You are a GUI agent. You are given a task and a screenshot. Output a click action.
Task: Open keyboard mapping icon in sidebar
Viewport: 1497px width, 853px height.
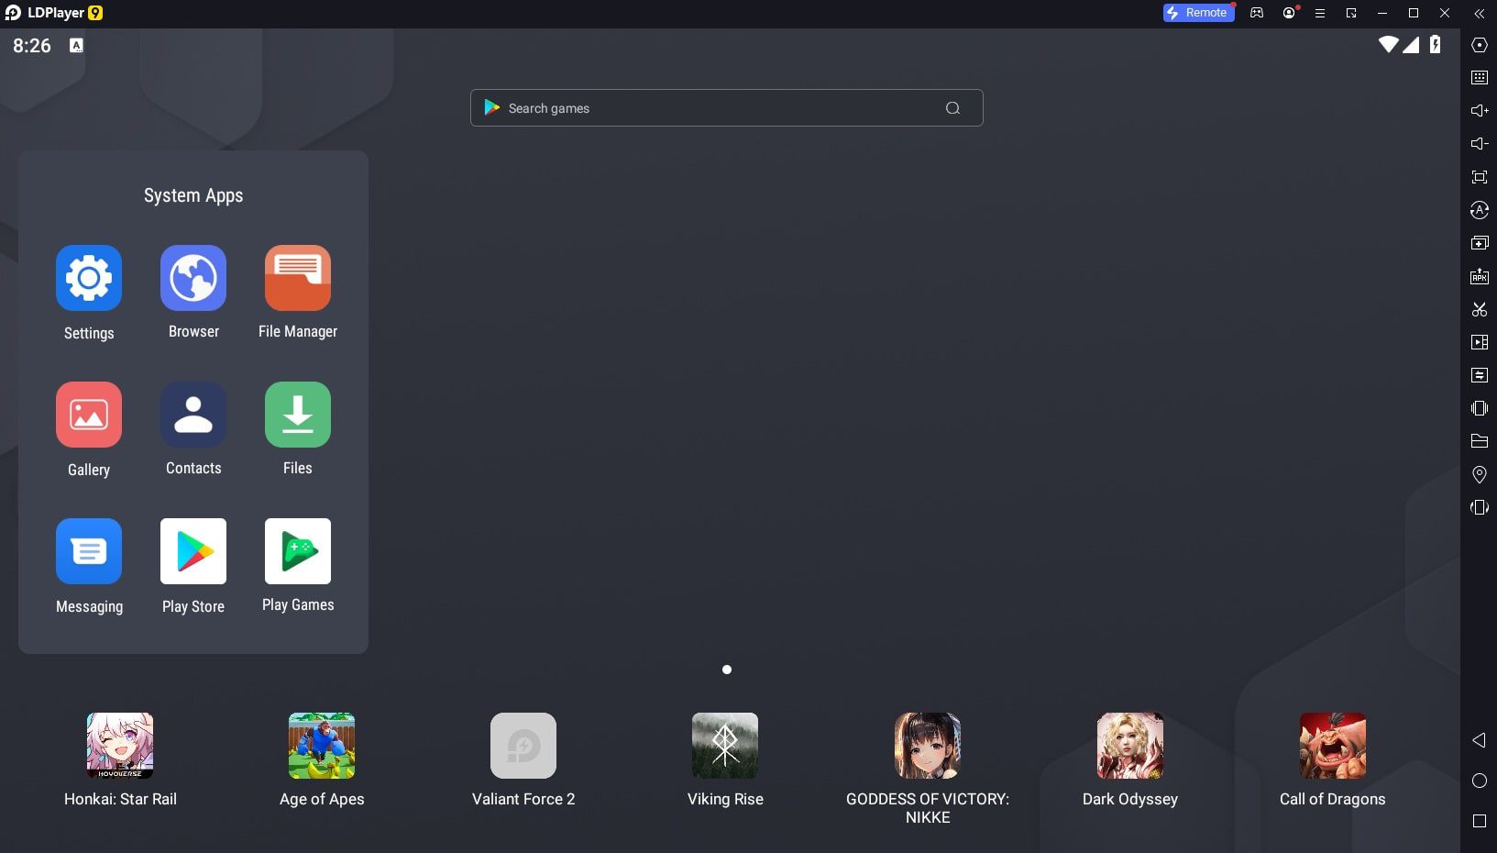click(1480, 78)
